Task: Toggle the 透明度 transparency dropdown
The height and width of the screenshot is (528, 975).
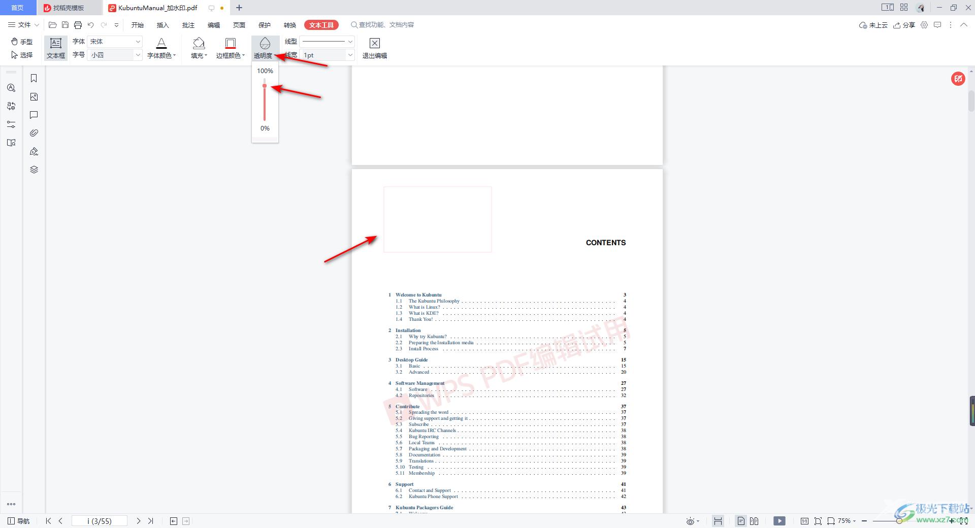Action: (265, 48)
